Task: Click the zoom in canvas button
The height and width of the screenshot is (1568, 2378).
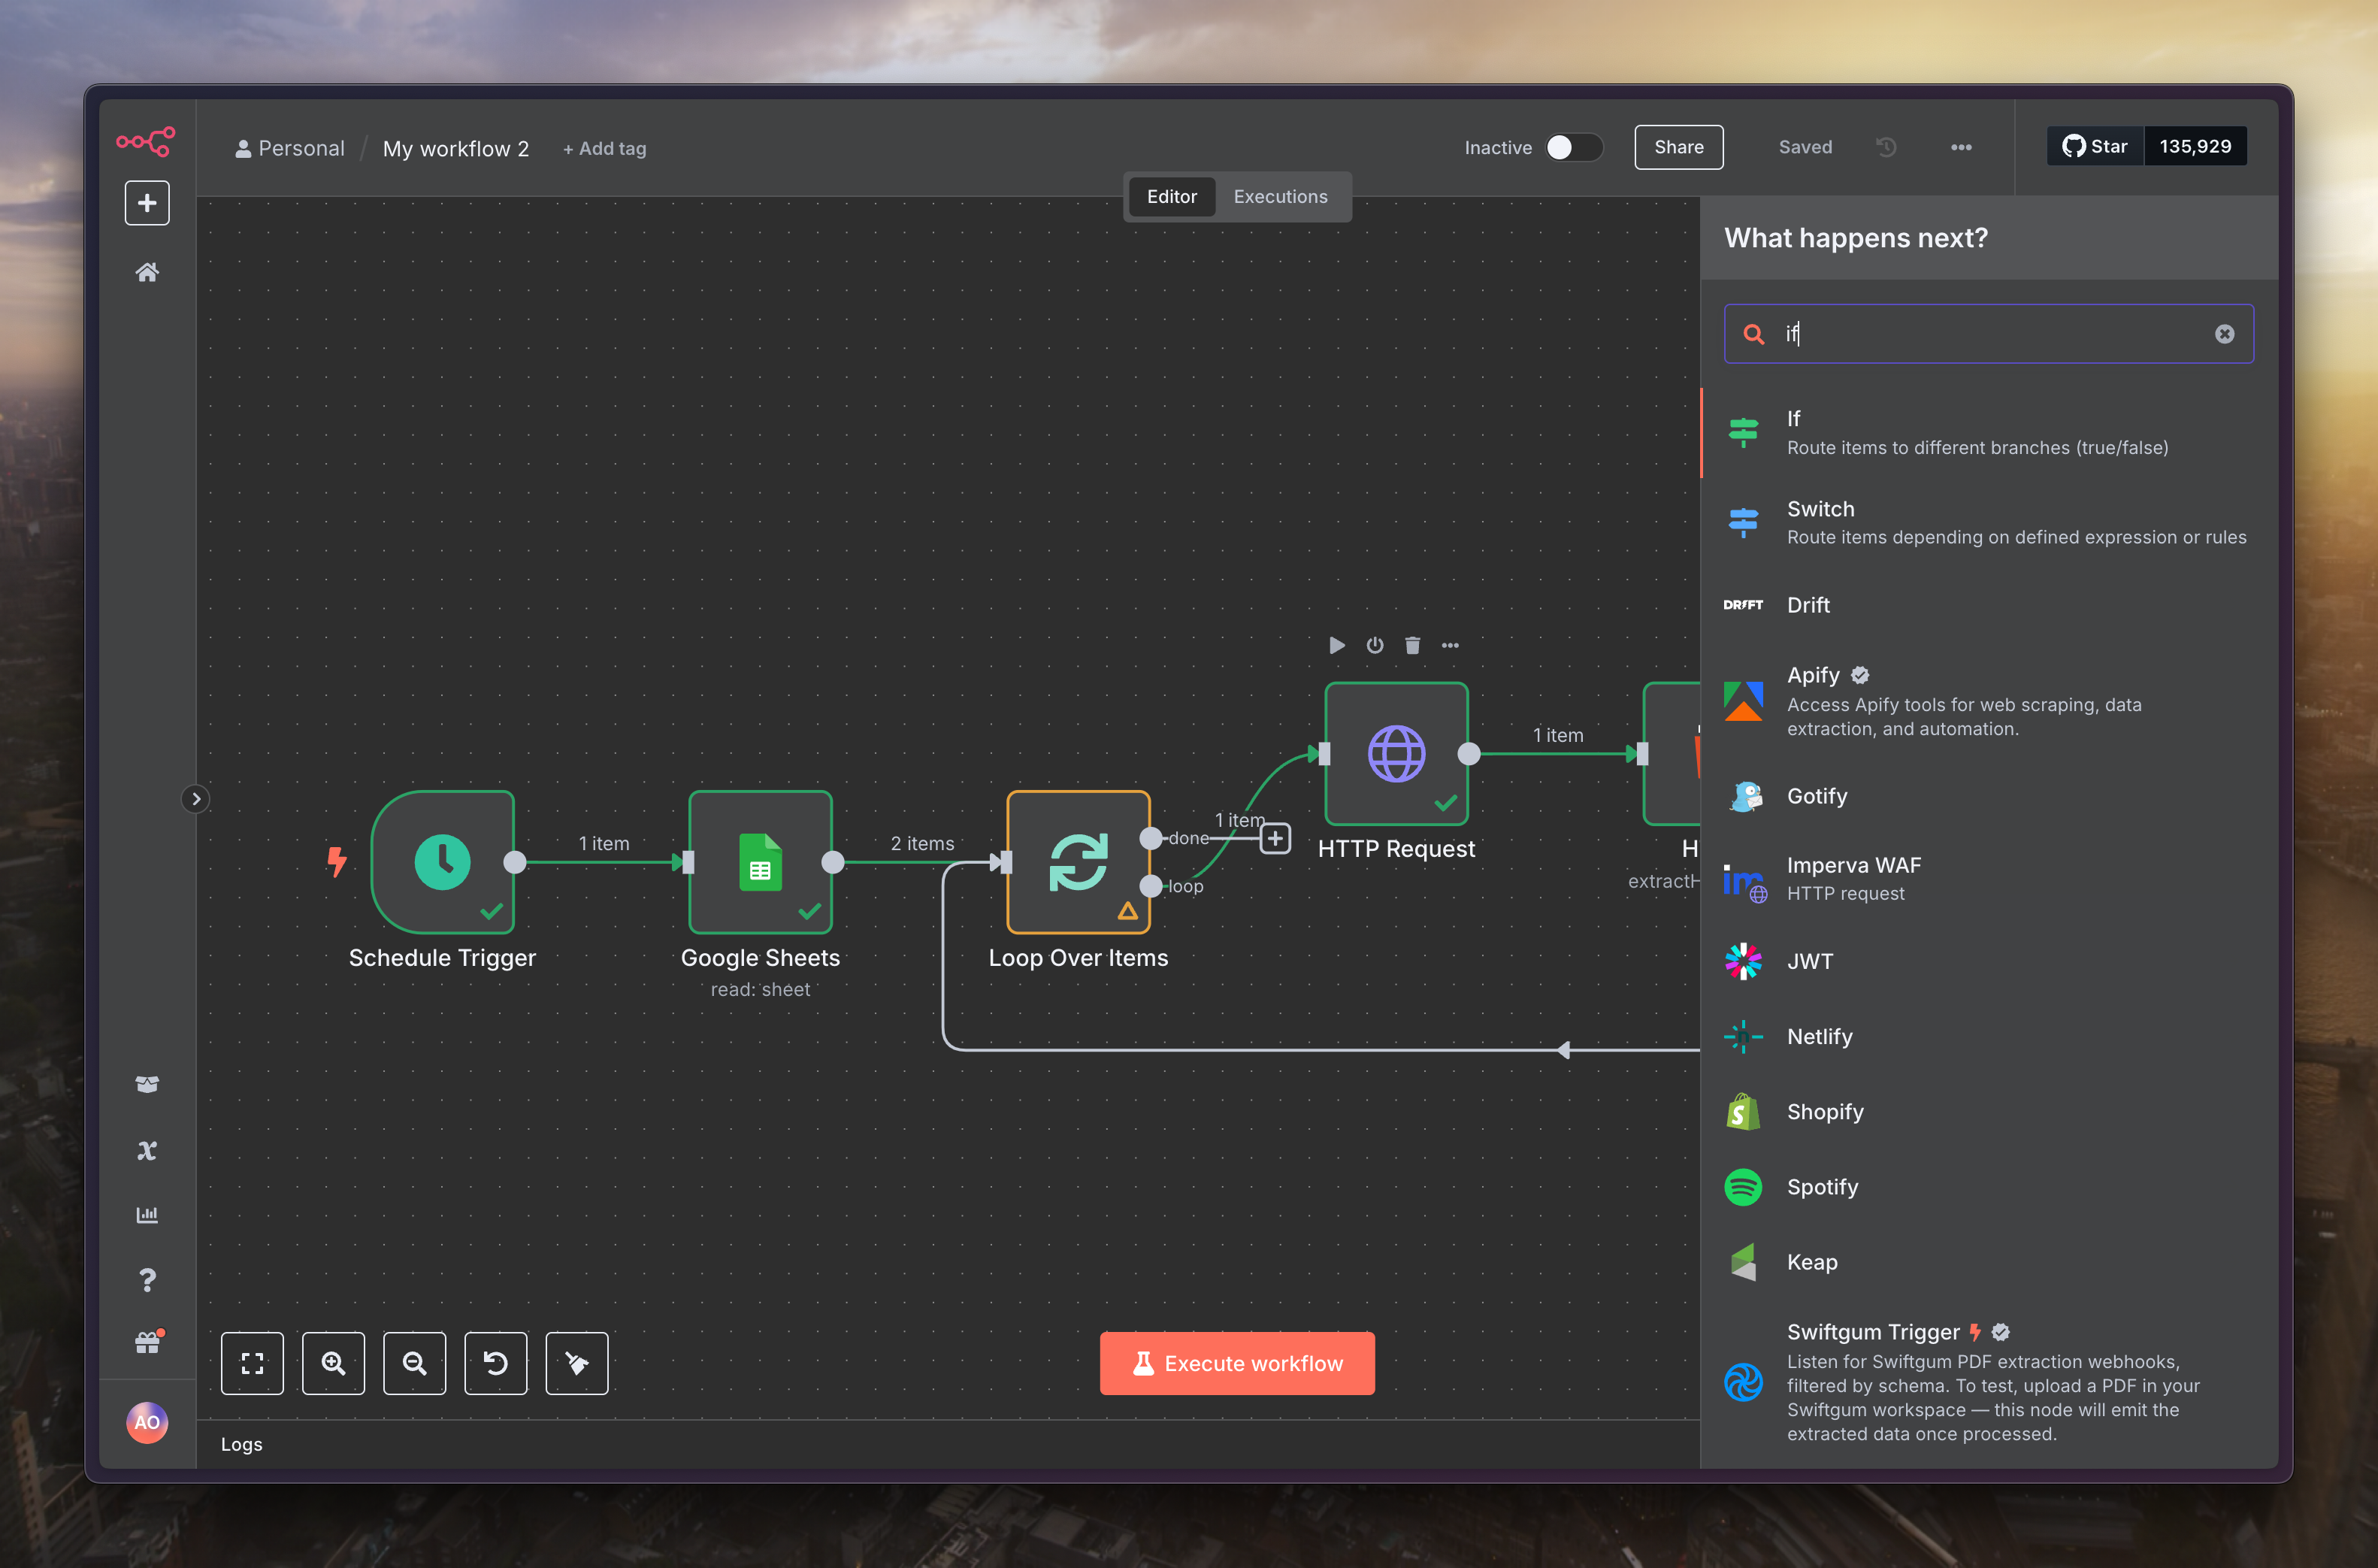Action: coord(334,1363)
